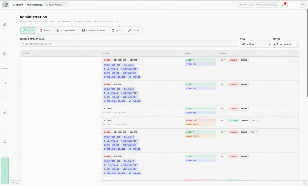Viewport: 308px width, 186px height.
Task: Click the log out icon
Action: (302, 5)
